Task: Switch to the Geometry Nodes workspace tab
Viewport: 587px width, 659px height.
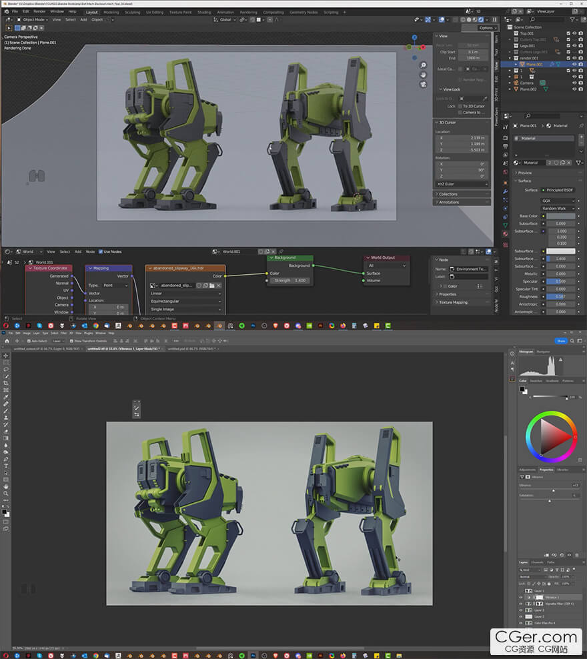Action: click(304, 12)
